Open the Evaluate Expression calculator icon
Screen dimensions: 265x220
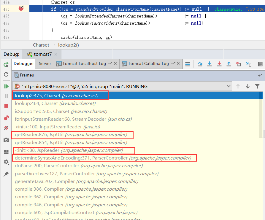[261, 64]
